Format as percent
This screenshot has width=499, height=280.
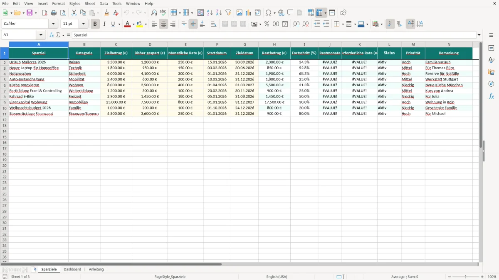(x=267, y=24)
